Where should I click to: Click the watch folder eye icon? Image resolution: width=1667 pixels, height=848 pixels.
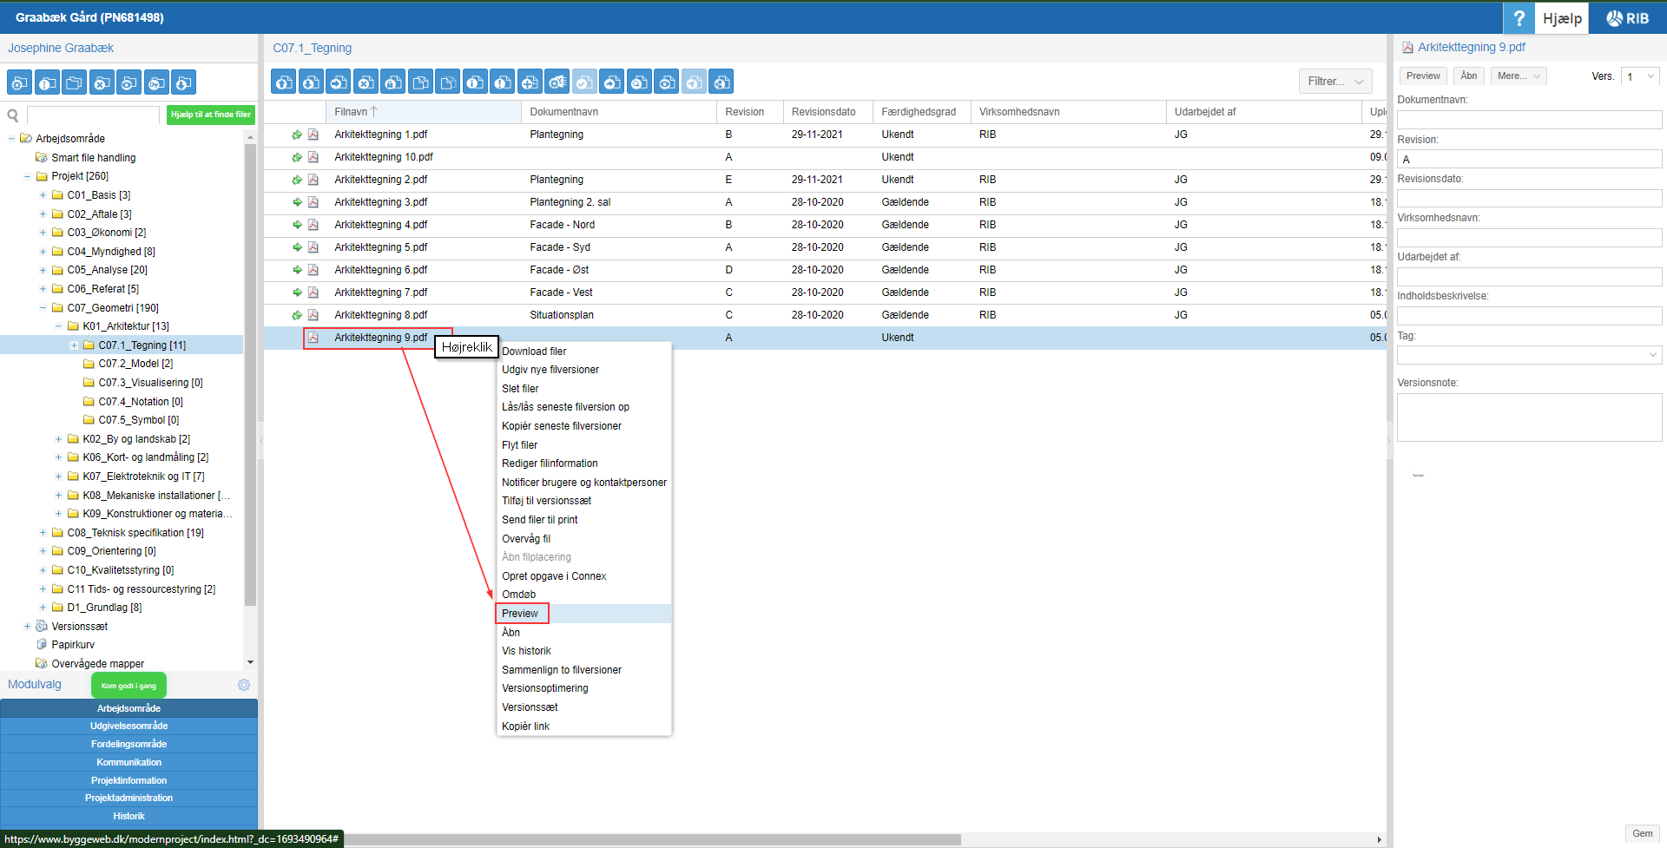click(x=129, y=82)
